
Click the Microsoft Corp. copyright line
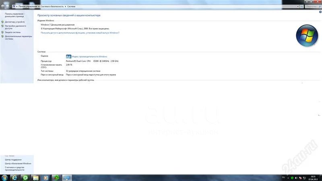point(75,29)
